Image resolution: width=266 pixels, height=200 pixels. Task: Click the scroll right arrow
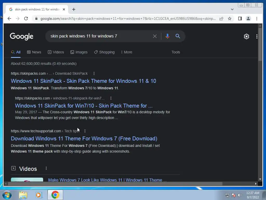click(256, 184)
